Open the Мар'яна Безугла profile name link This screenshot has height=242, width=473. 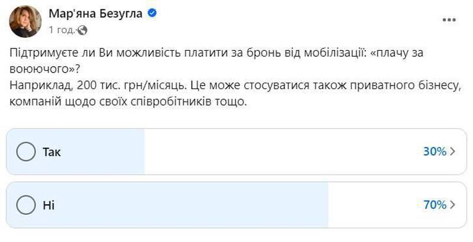pos(96,13)
